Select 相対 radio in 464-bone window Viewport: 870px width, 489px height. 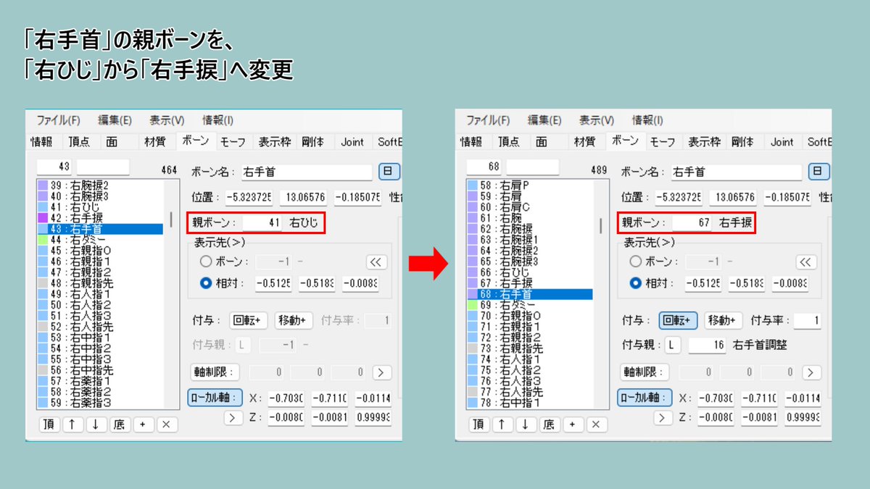coord(205,283)
